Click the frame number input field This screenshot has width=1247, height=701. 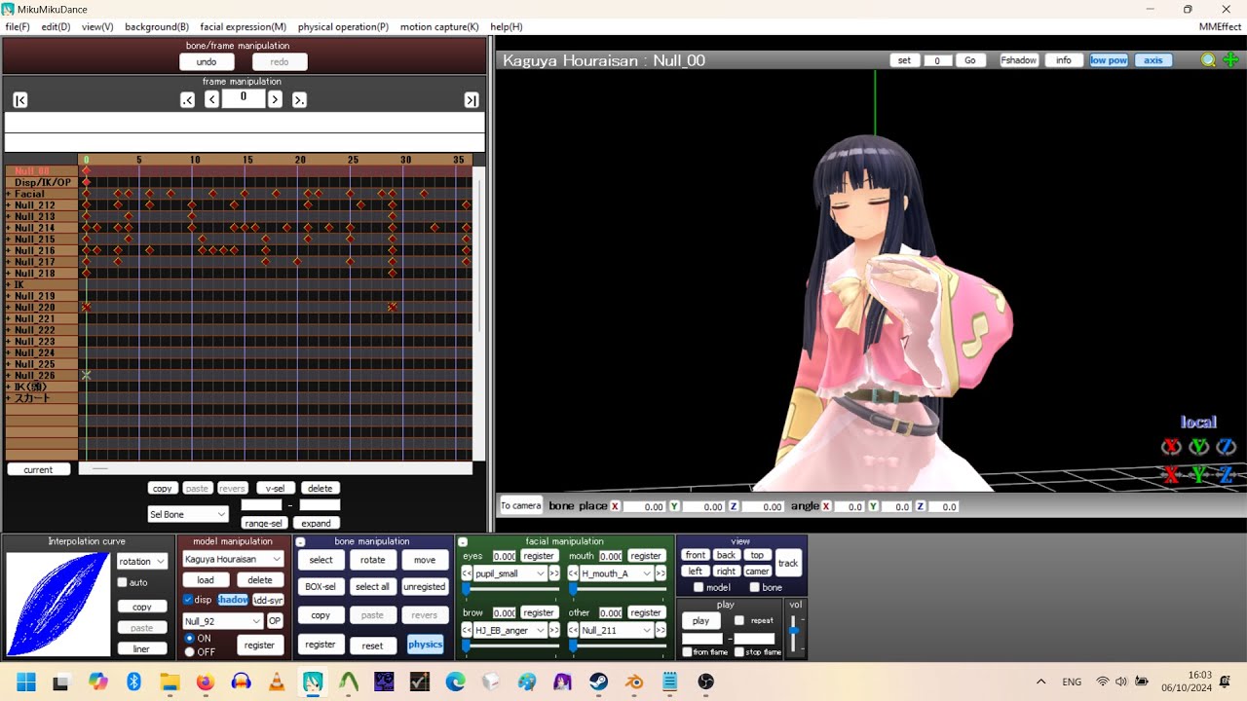tap(244, 98)
